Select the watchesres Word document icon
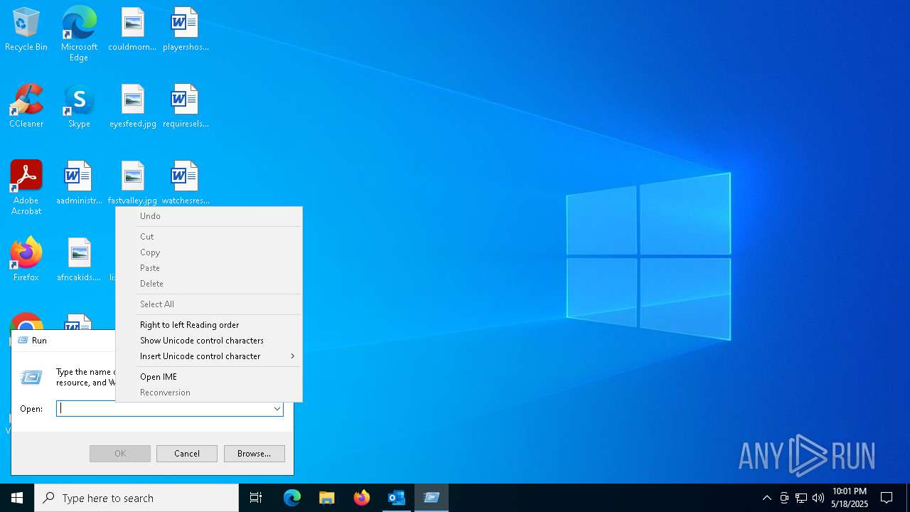 [186, 183]
